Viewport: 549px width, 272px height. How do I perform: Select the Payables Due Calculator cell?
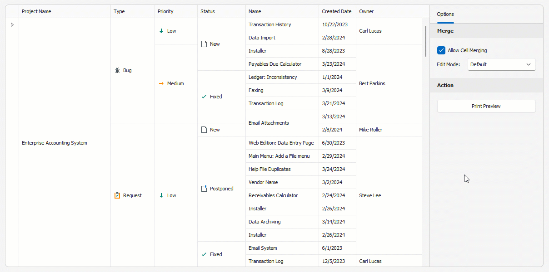(x=282, y=64)
